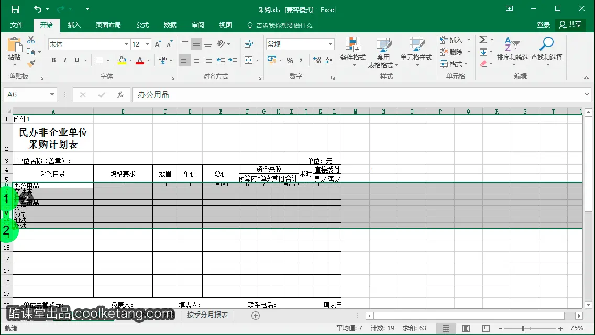Toggle bold formatting
The image size is (595, 335).
[53, 60]
